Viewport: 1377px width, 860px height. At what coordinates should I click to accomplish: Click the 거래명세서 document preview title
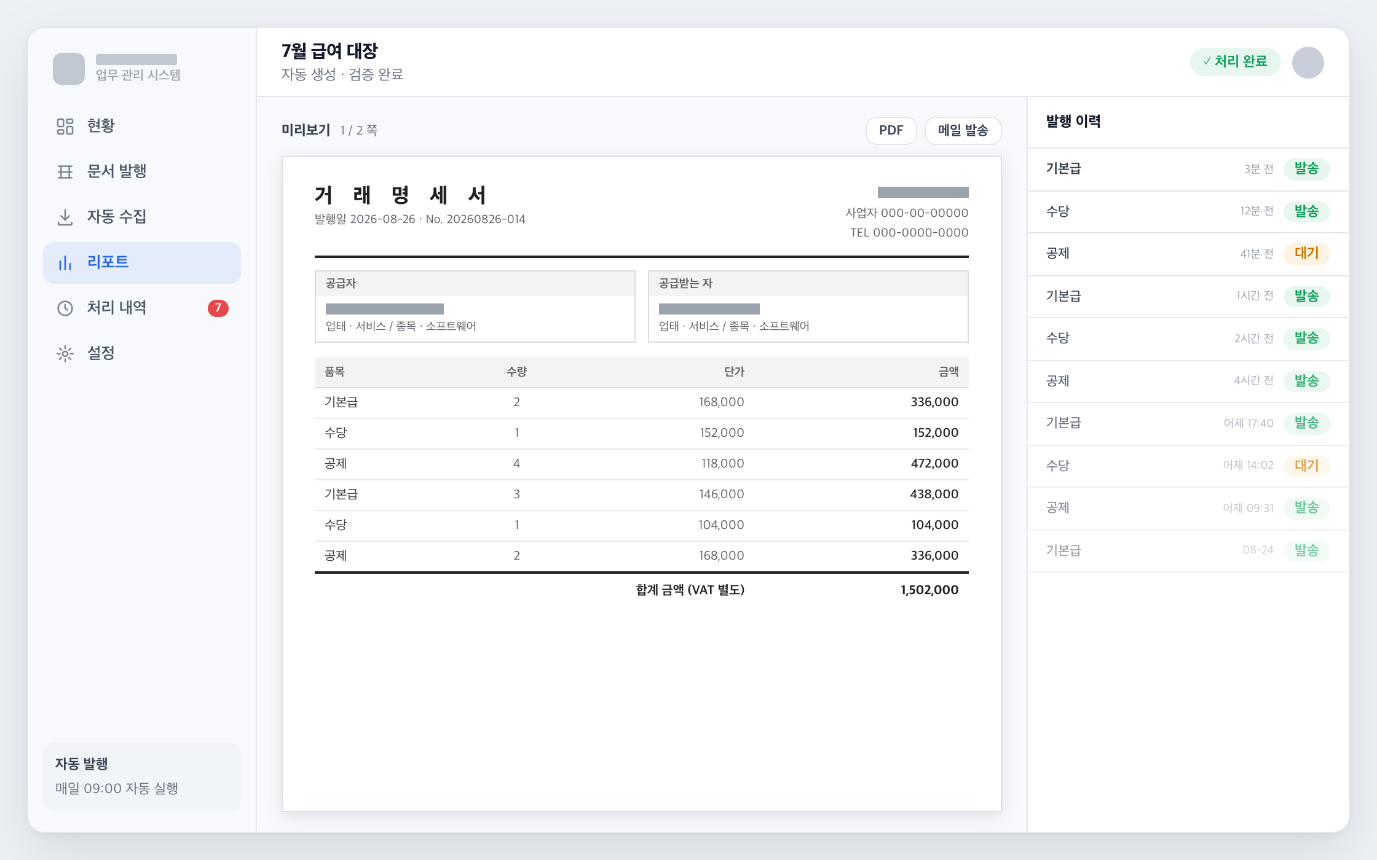click(x=400, y=195)
